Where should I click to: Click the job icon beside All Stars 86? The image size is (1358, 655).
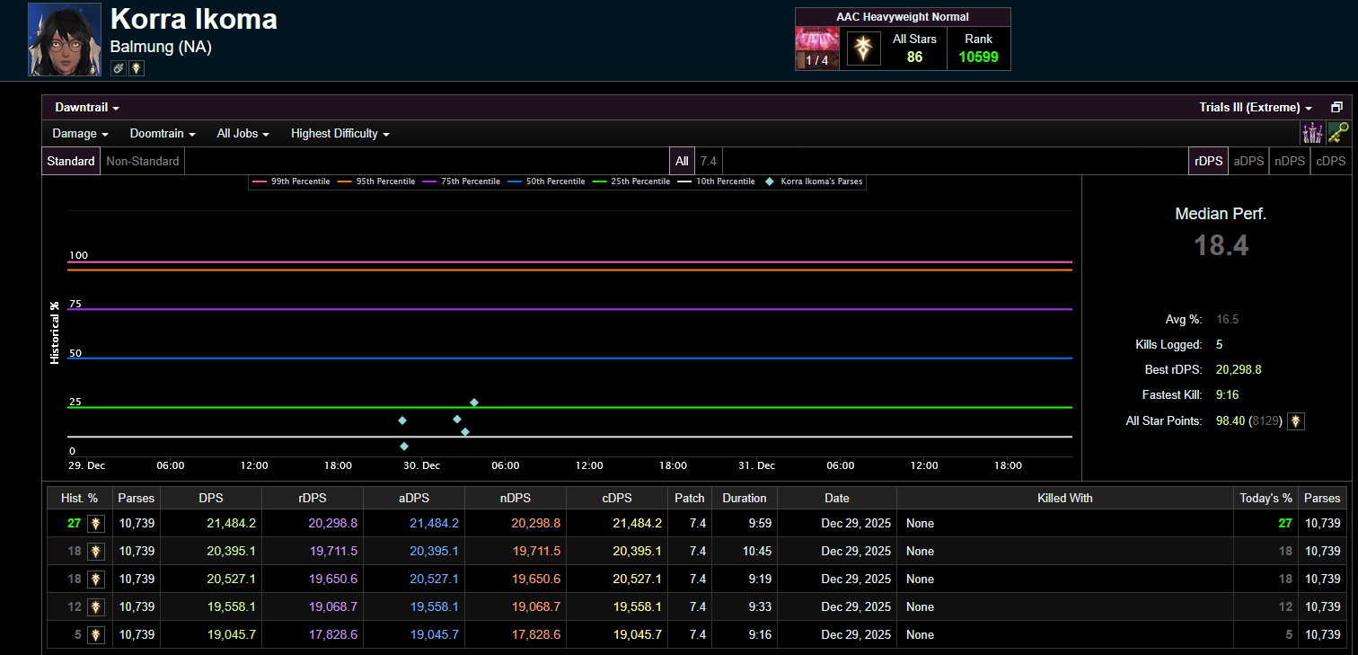[x=863, y=49]
